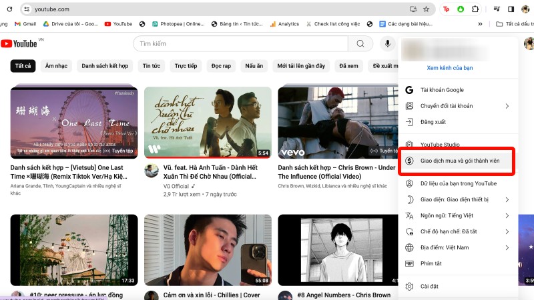This screenshot has height=300, width=534.
Task: Open Giao dịch mua và gói thành viên
Action: pyautogui.click(x=457, y=161)
